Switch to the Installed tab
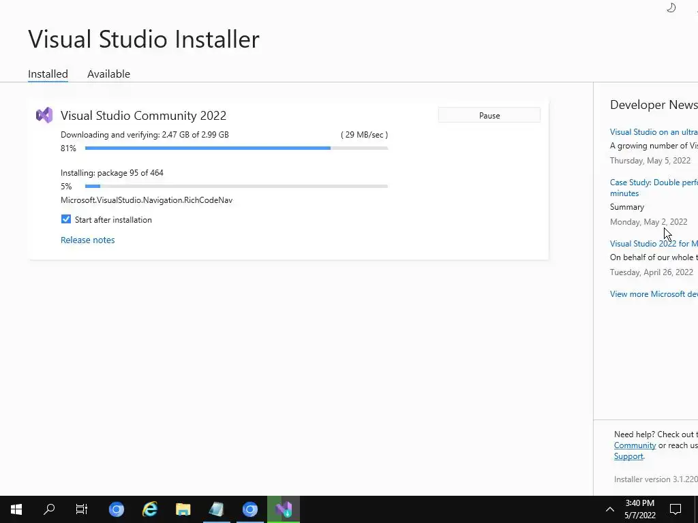The height and width of the screenshot is (523, 698). [48, 74]
